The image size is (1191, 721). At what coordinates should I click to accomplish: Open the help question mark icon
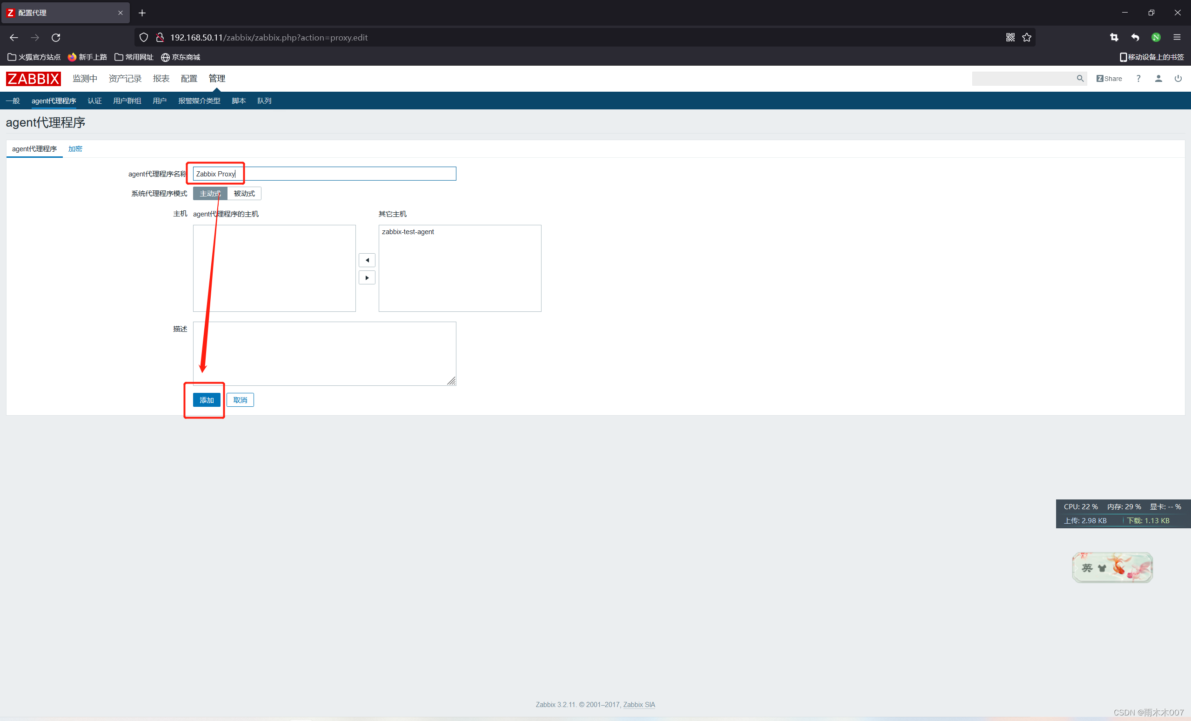click(x=1138, y=78)
